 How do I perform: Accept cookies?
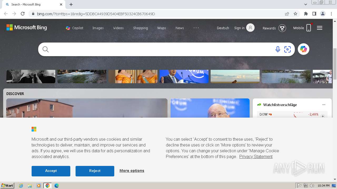point(51,171)
